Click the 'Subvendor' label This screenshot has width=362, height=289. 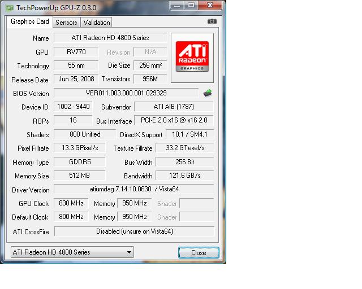coord(116,107)
